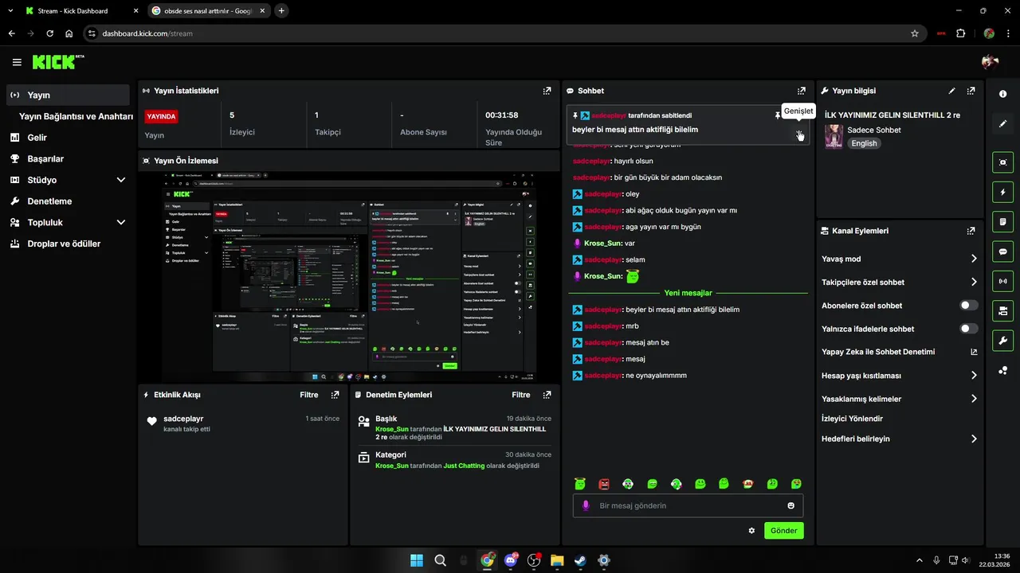The width and height of the screenshot is (1020, 573).
Task: Open Yayın Bağlantısı ve Anahtarı page
Action: (76, 116)
